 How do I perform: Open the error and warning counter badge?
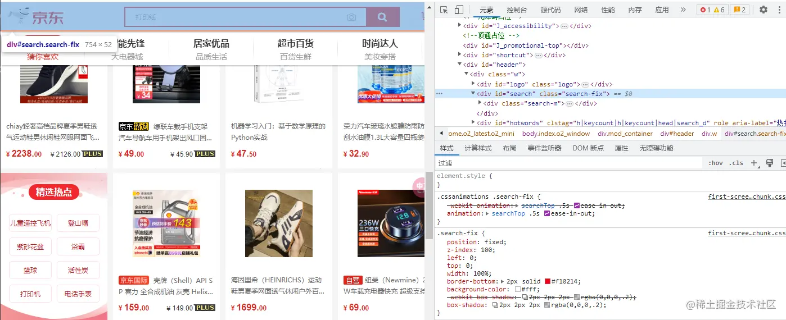tap(711, 10)
